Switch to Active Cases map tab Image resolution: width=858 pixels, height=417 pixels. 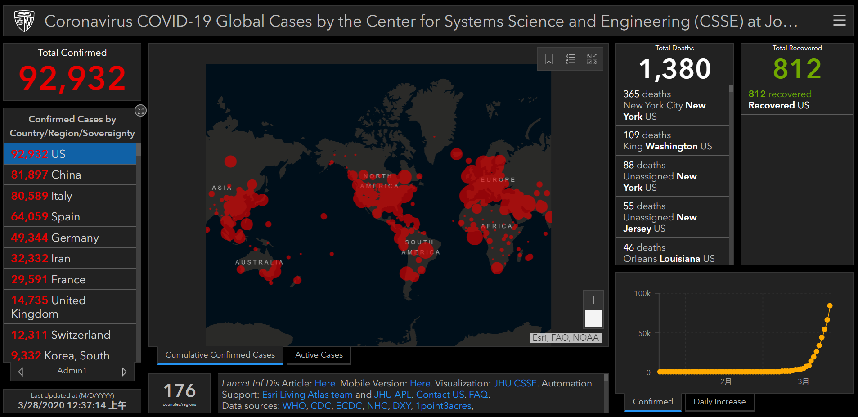click(x=319, y=355)
